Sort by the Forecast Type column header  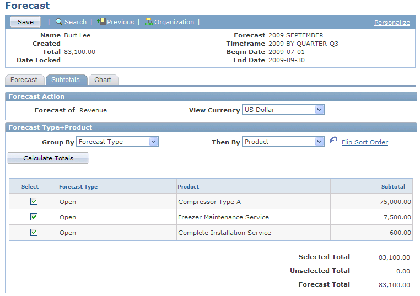tap(78, 186)
